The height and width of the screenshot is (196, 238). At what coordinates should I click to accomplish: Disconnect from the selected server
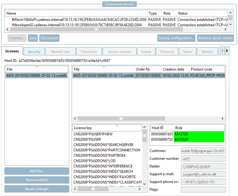[49, 38]
